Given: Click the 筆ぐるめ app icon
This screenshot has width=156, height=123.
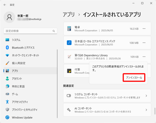Looking at the screenshot, I should (69, 56).
